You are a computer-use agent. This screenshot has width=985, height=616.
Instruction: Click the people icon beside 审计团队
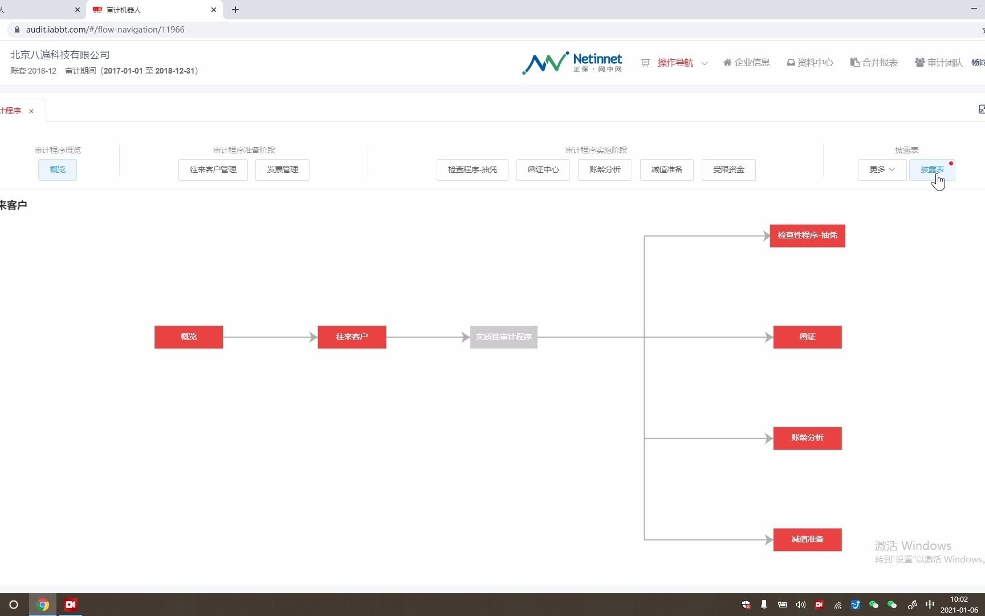tap(919, 63)
